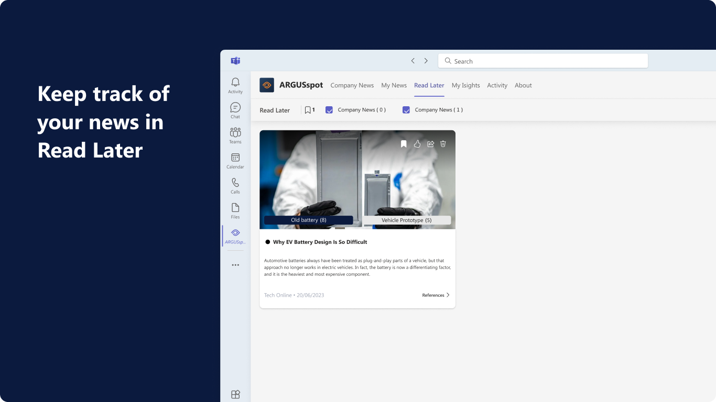Remove the bookmark on the EV battery article

coord(404,144)
